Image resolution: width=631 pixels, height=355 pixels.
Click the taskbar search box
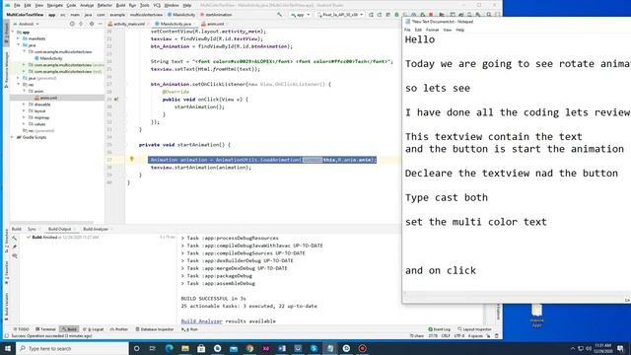tap(72, 348)
